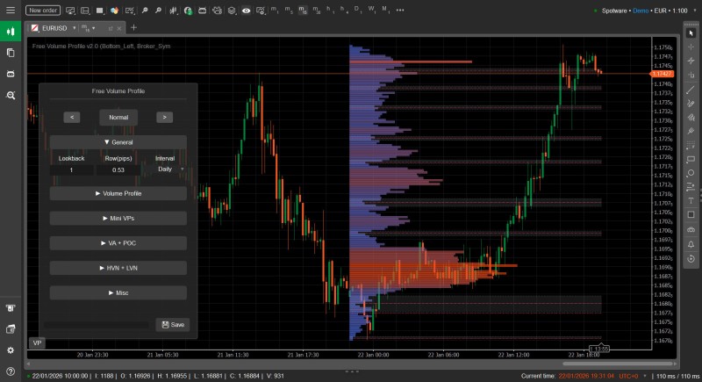This screenshot has width=702, height=382.
Task: Click the 13:55 countdown label
Action: 598,349
